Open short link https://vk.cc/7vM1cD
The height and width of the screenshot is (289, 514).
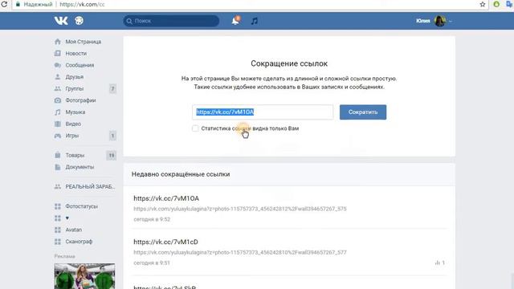click(166, 242)
